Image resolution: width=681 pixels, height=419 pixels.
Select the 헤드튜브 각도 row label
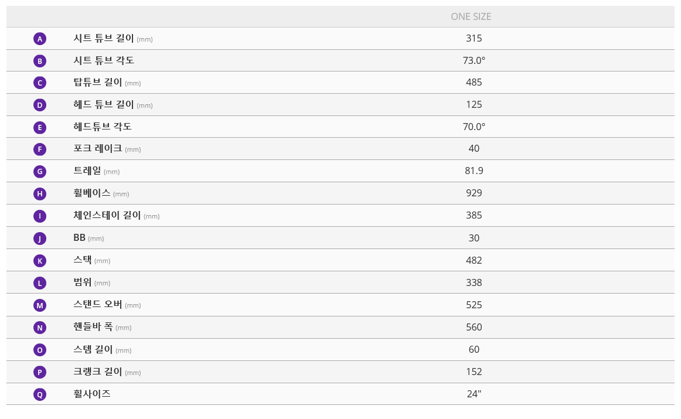[103, 127]
